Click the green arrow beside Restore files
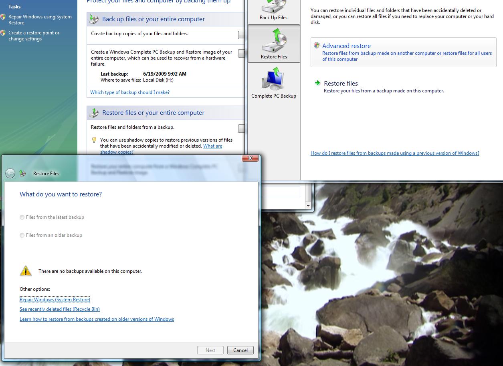The image size is (503, 366). (x=317, y=83)
